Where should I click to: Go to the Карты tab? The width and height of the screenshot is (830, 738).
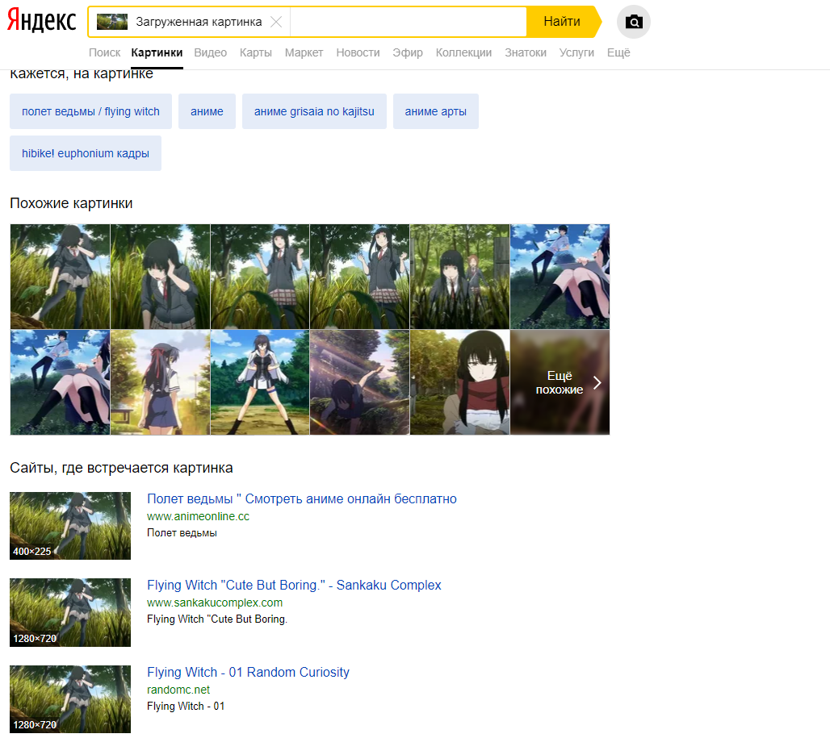(256, 53)
